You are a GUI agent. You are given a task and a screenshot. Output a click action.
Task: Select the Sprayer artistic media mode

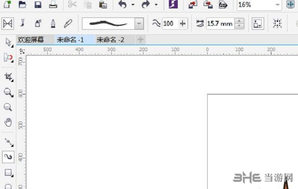click(x=38, y=23)
